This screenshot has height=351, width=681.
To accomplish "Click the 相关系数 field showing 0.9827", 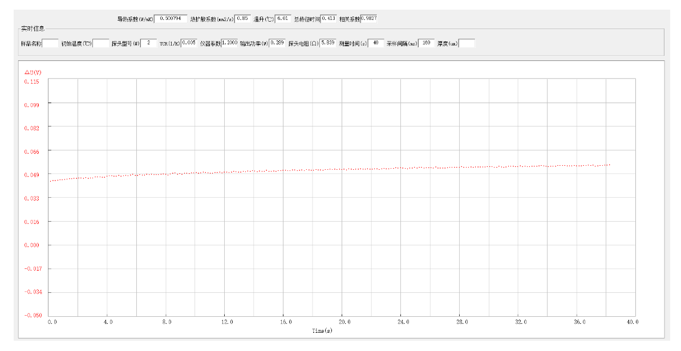I will (x=368, y=19).
